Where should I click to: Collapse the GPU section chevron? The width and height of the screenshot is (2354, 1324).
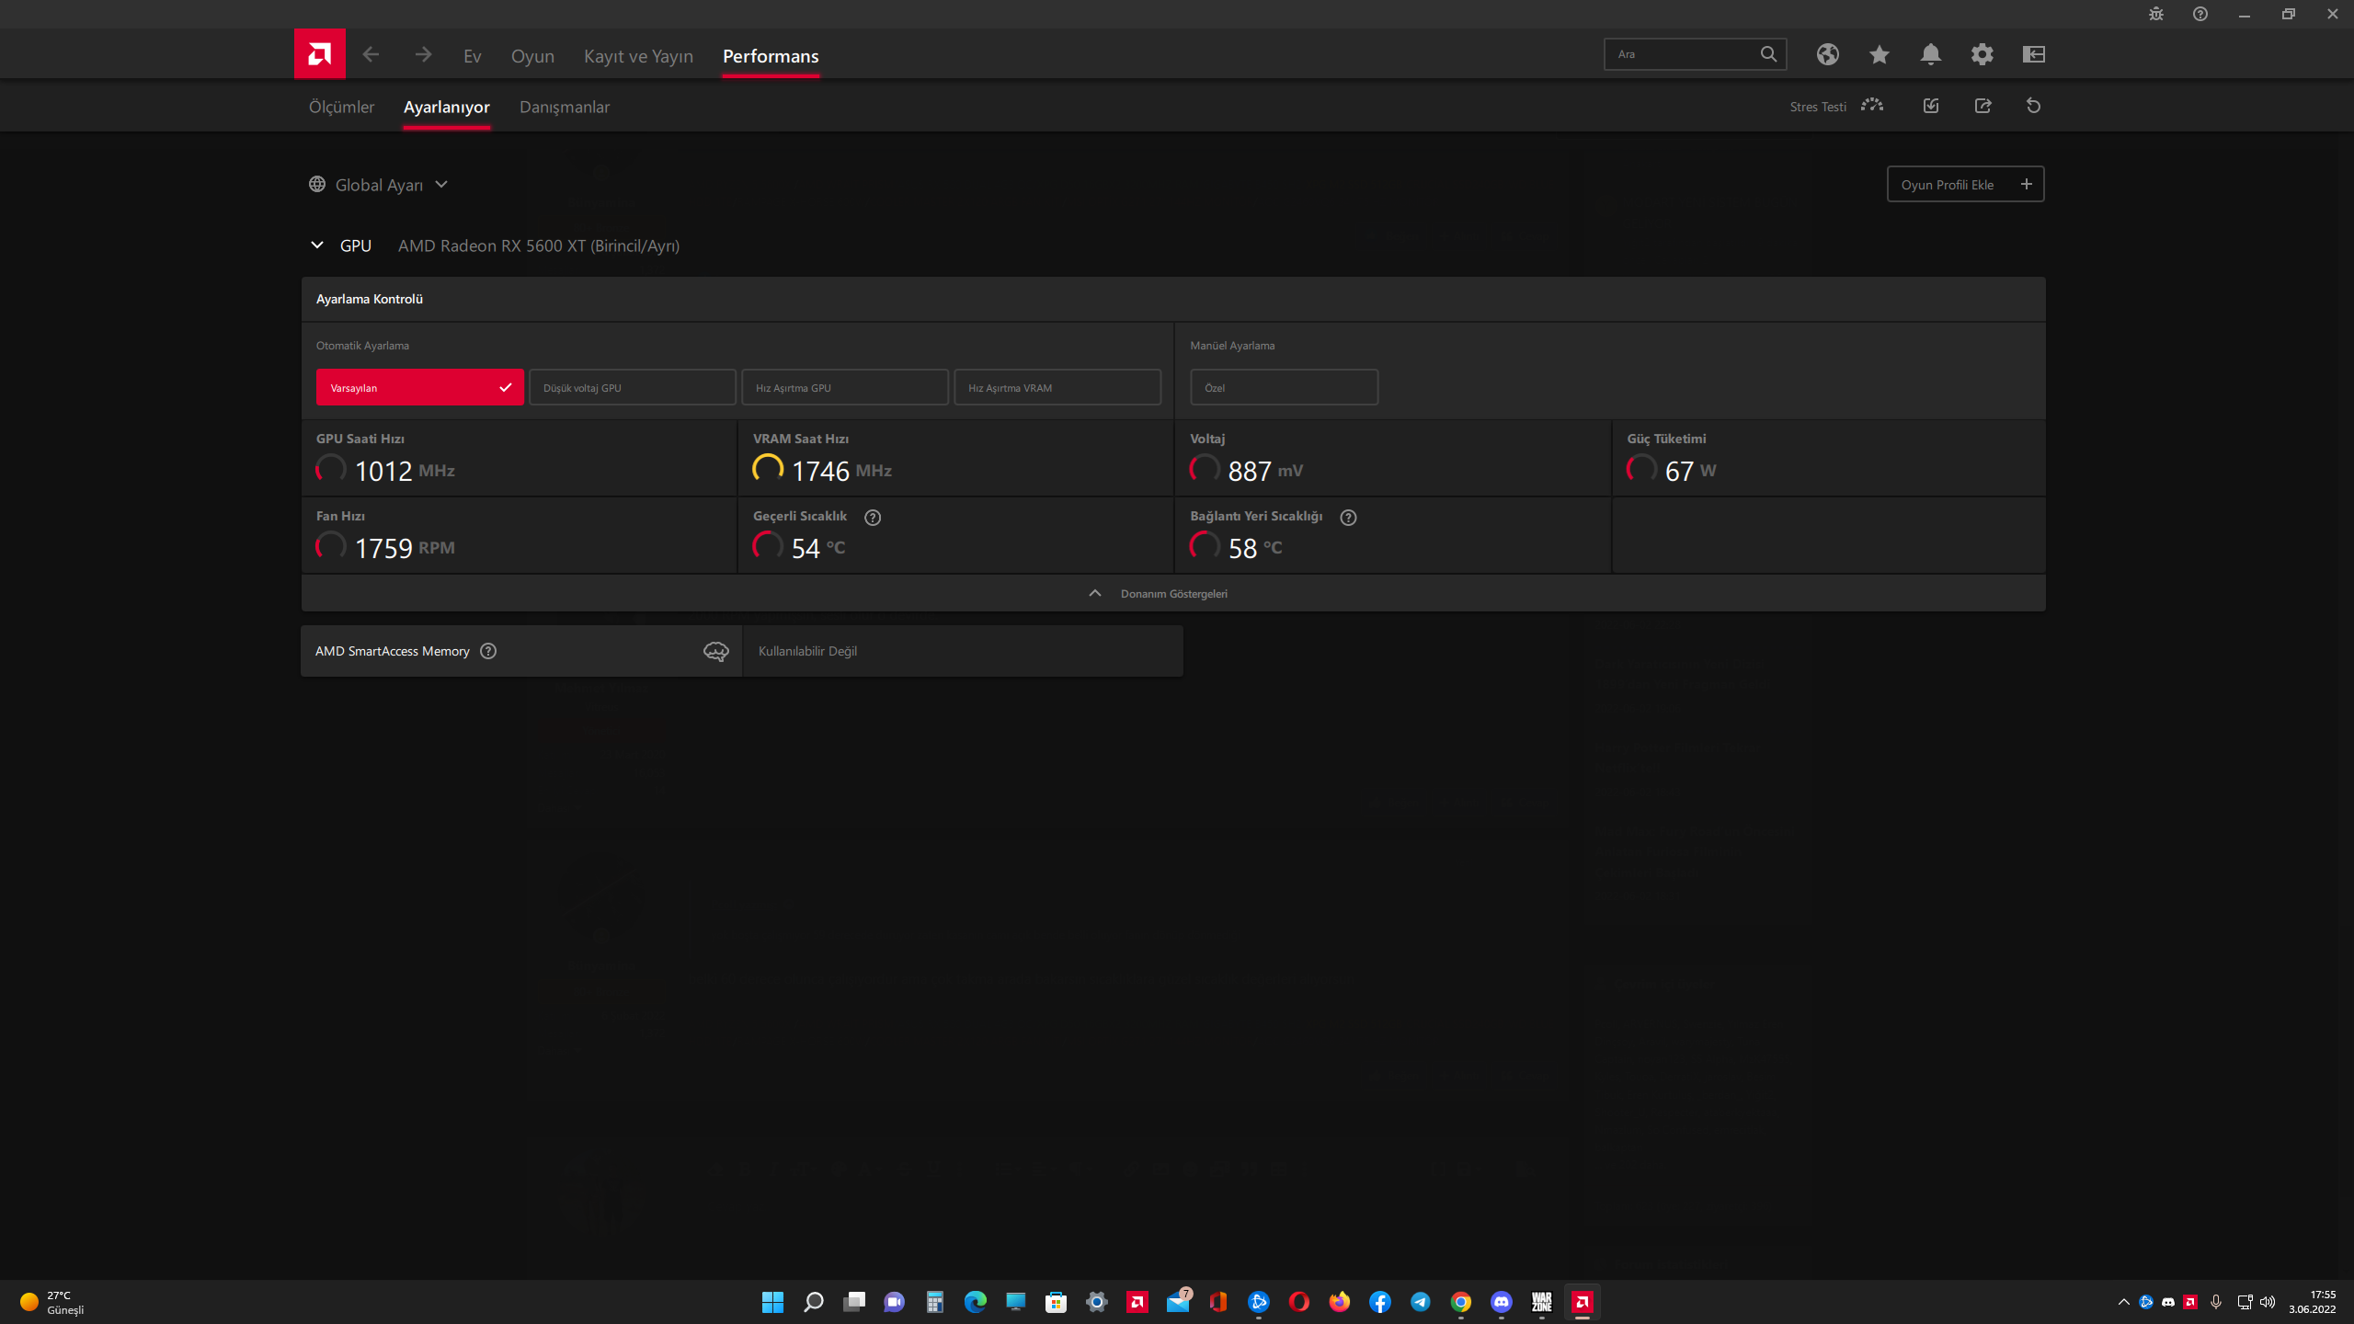[317, 245]
